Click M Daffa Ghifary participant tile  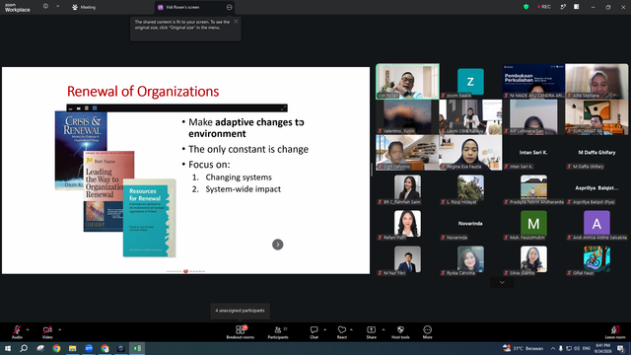[x=596, y=152]
